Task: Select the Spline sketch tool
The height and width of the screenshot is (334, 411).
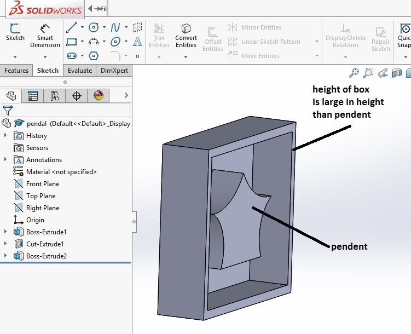Action: click(x=115, y=27)
